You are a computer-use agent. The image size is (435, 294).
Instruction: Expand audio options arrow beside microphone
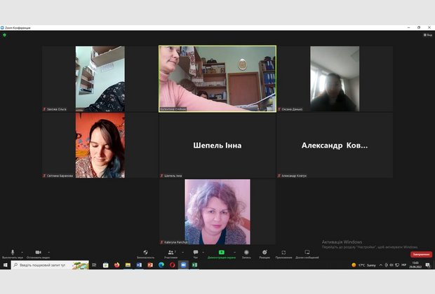[x=22, y=251]
